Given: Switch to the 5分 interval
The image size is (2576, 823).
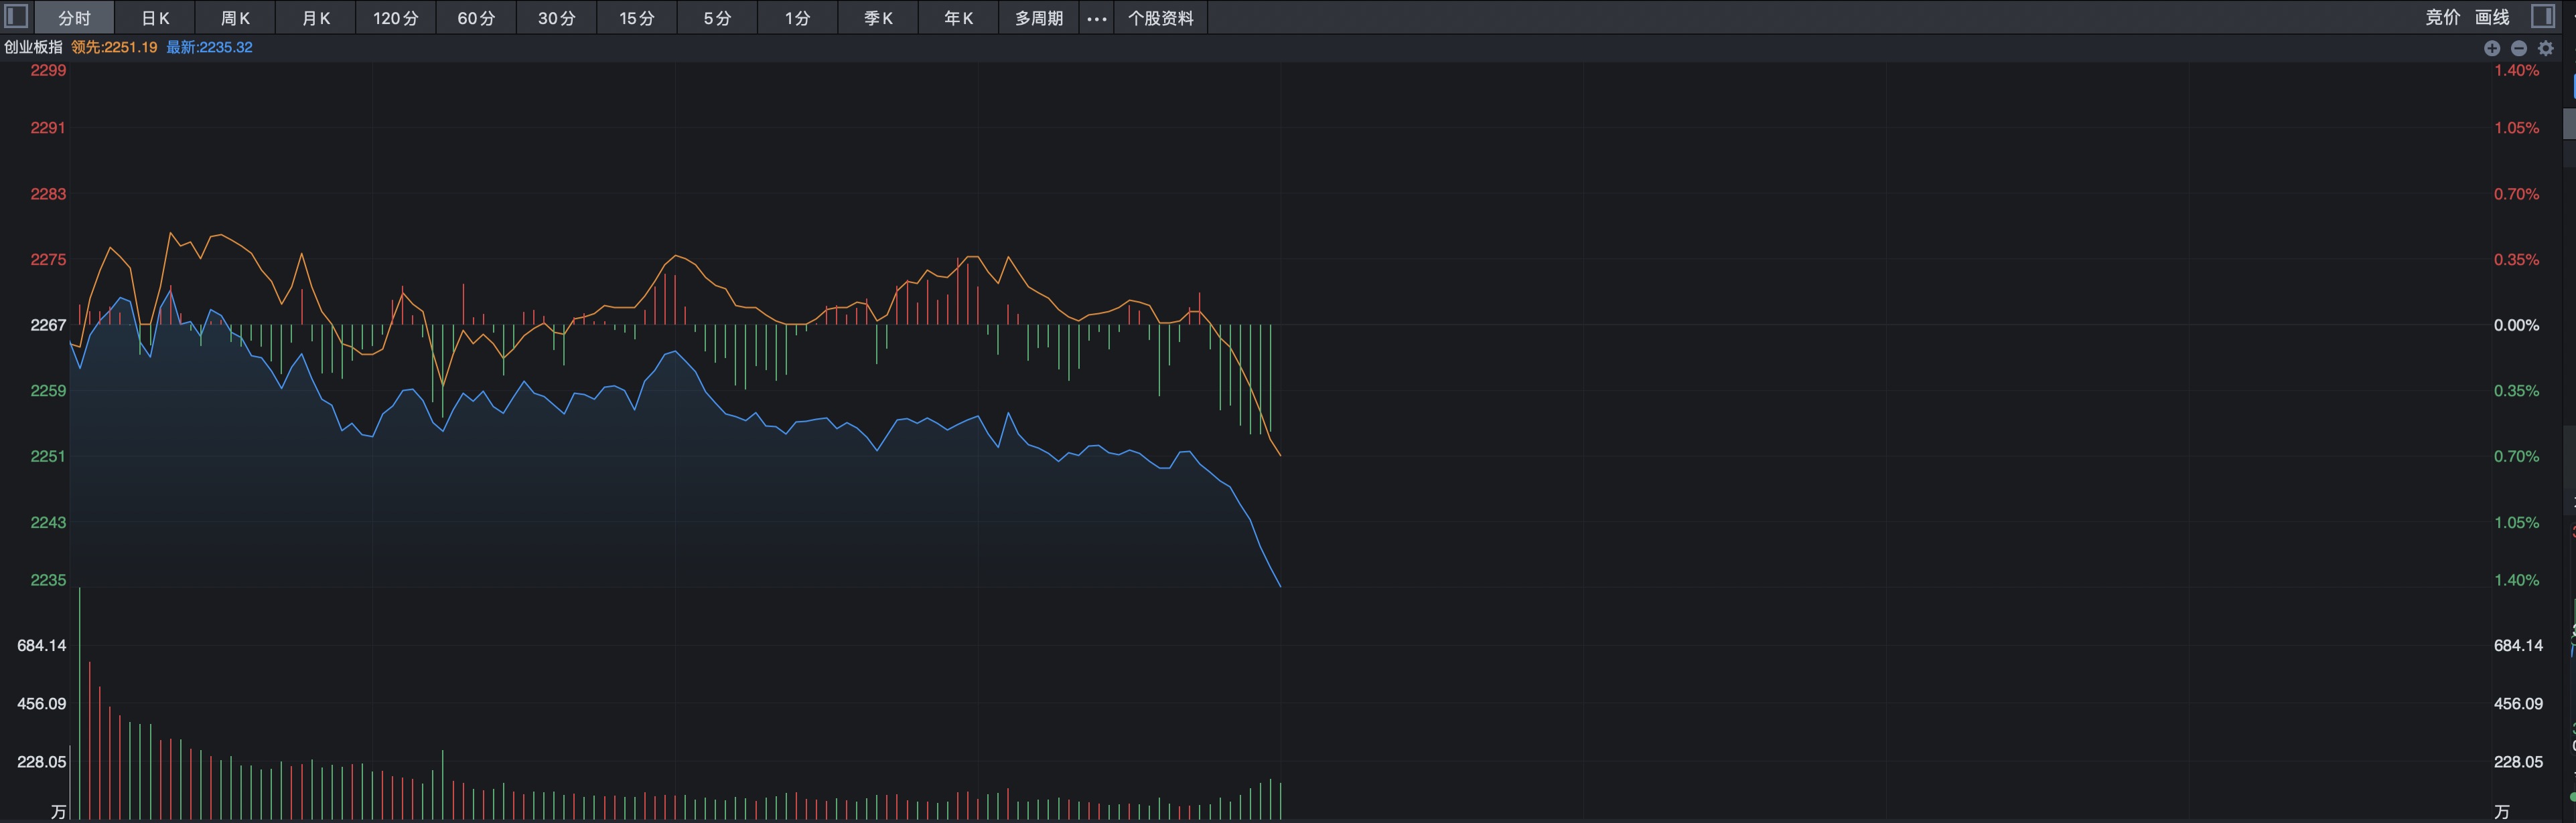Looking at the screenshot, I should [716, 17].
